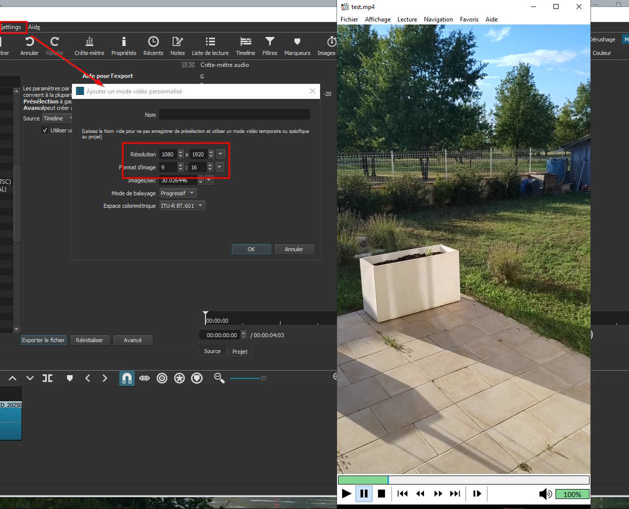Open the Notes panel
The width and height of the screenshot is (629, 509).
(x=177, y=45)
